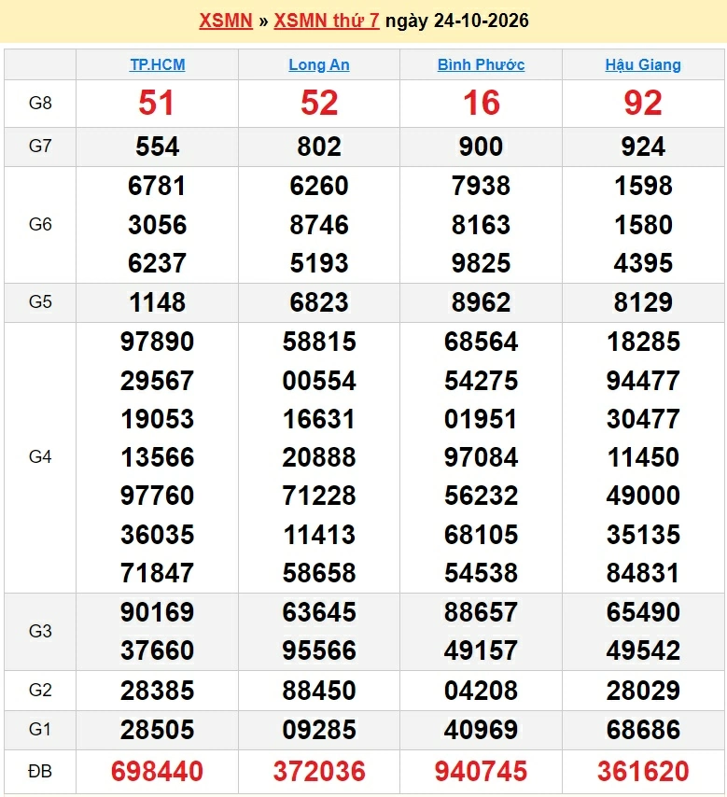Screen dimensions: 727x797
Task: Click the G4 row label
Action: [40, 457]
